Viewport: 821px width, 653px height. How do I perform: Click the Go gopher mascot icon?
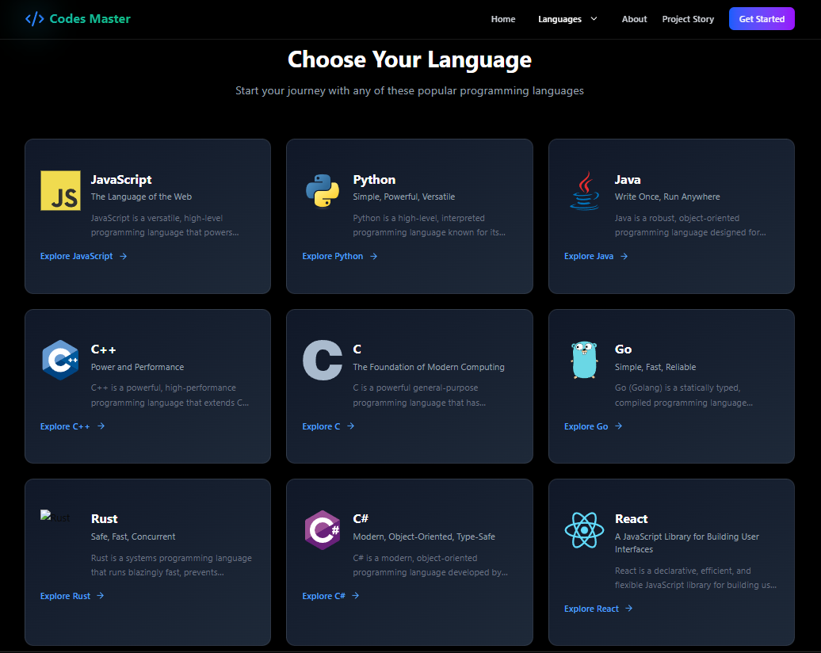click(x=584, y=361)
